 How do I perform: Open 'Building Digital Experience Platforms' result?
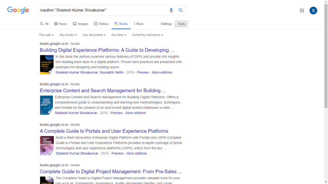tap(107, 50)
